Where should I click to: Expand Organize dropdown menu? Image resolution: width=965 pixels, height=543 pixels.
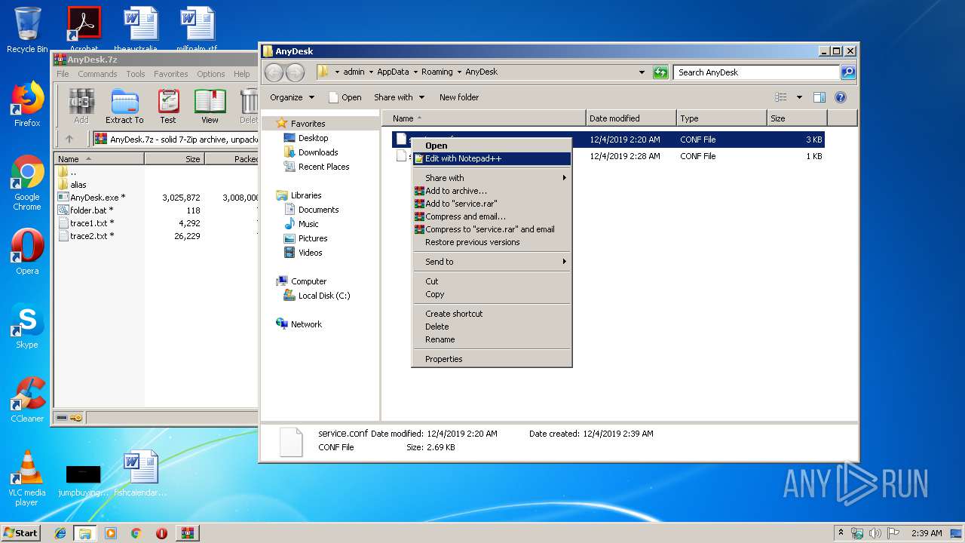pos(291,97)
